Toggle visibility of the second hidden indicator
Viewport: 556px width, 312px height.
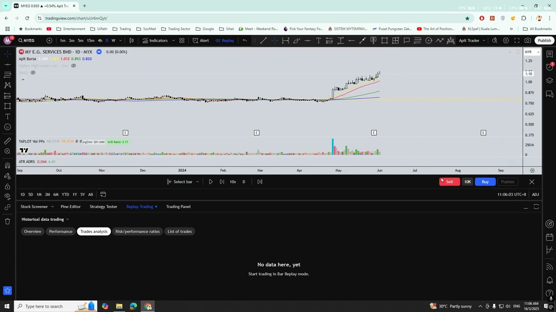click(33, 72)
